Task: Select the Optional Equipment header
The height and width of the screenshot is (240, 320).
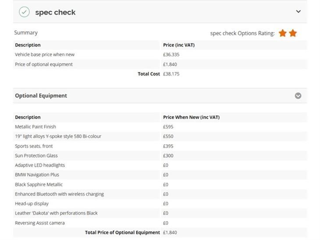Action: pos(41,96)
